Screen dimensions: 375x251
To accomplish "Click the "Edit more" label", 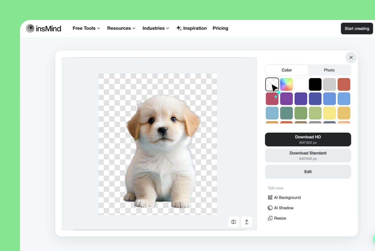I will (276, 188).
